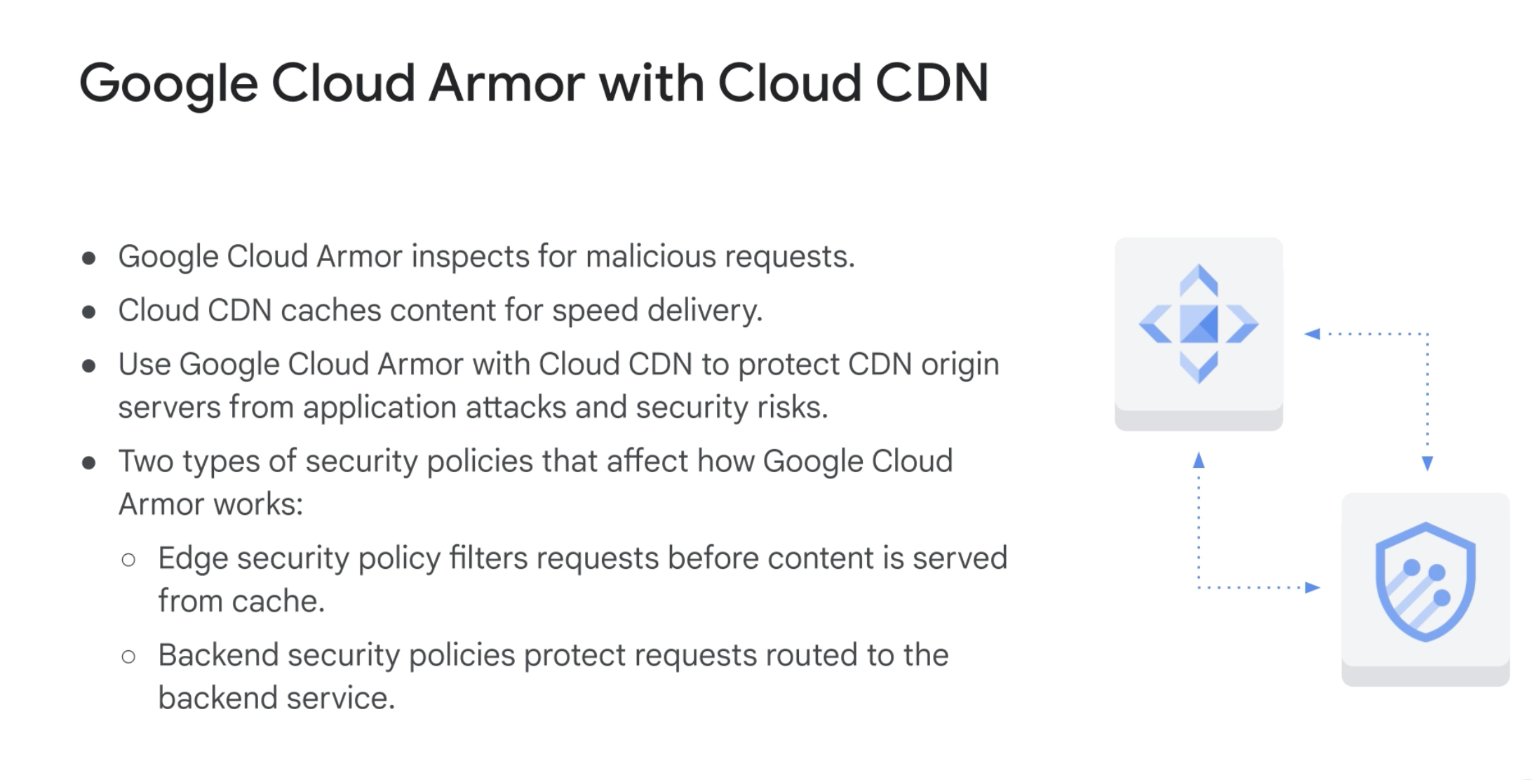
Task: Click the Cloud CDN four-arrow icon
Action: (x=1198, y=324)
